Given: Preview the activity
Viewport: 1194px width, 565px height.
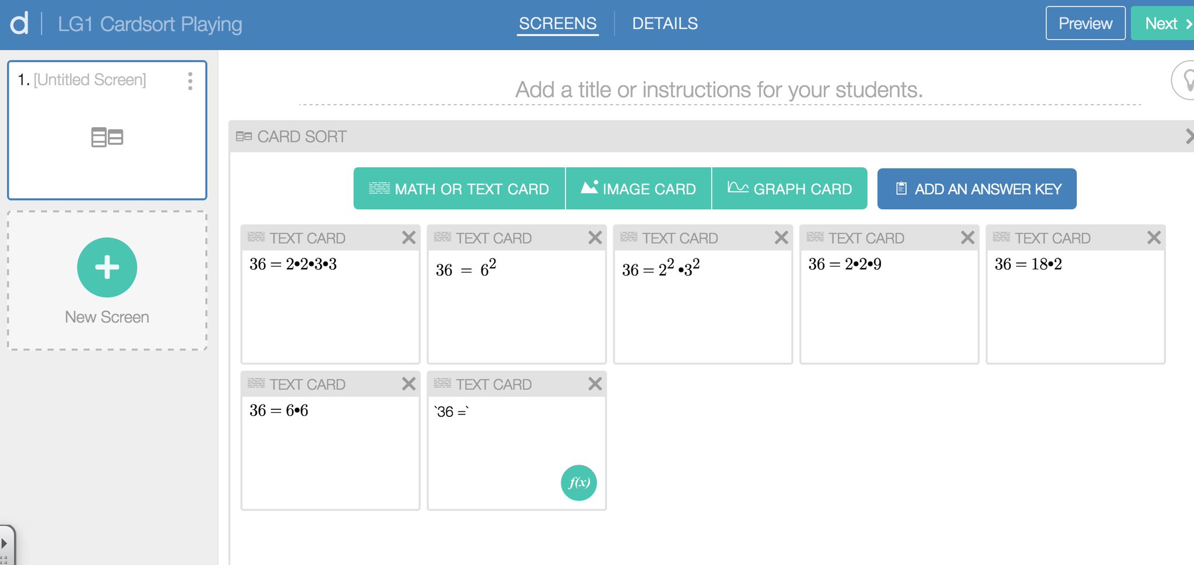Looking at the screenshot, I should click(x=1084, y=23).
